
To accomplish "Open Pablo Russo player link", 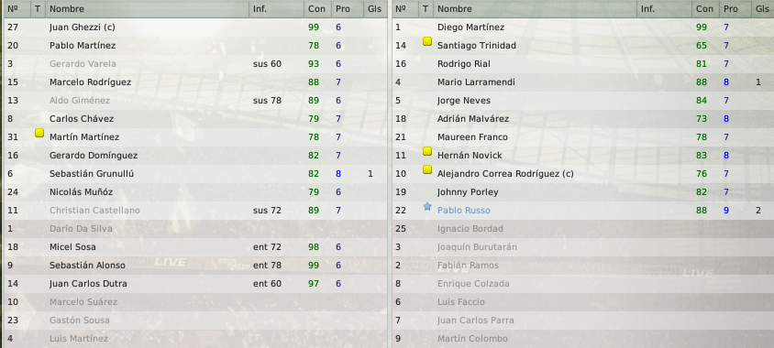I will (463, 211).
